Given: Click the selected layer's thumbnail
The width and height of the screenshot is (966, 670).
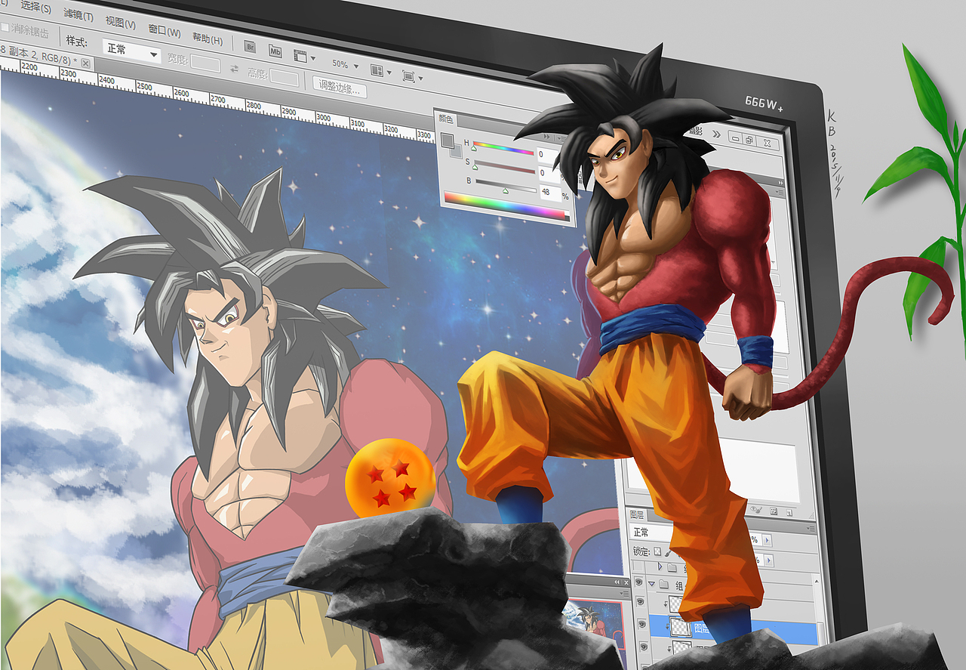Looking at the screenshot, I should pos(680,626).
